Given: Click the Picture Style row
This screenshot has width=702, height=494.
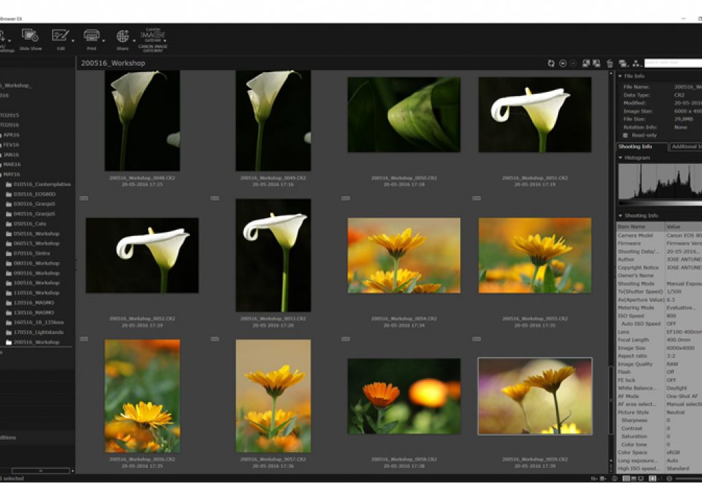Looking at the screenshot, I should pyautogui.click(x=659, y=412).
